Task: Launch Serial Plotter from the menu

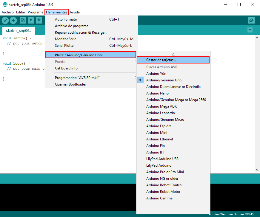Action: pos(91,46)
